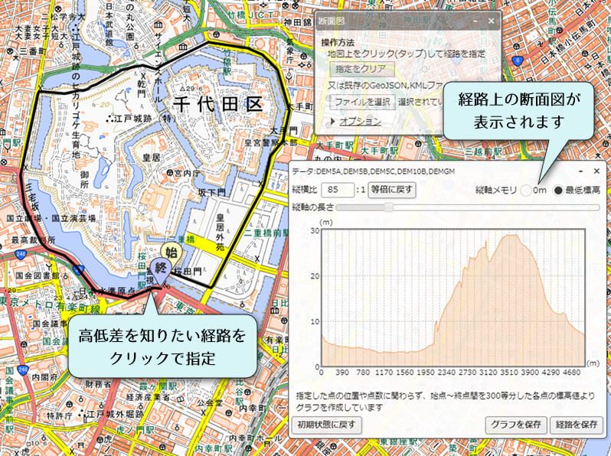Click the 縦軸の長さ slider handle
This screenshot has width=611, height=456.
(x=388, y=207)
